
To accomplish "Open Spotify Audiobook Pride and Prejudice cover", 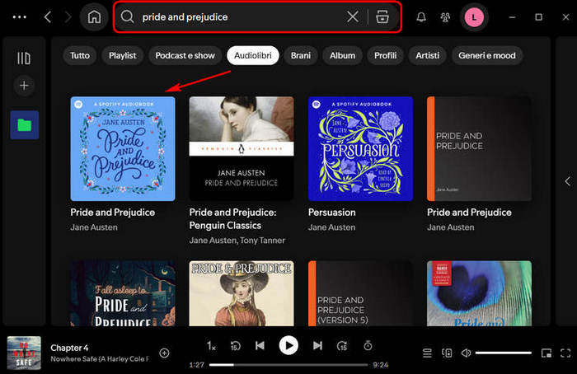I will (123, 149).
